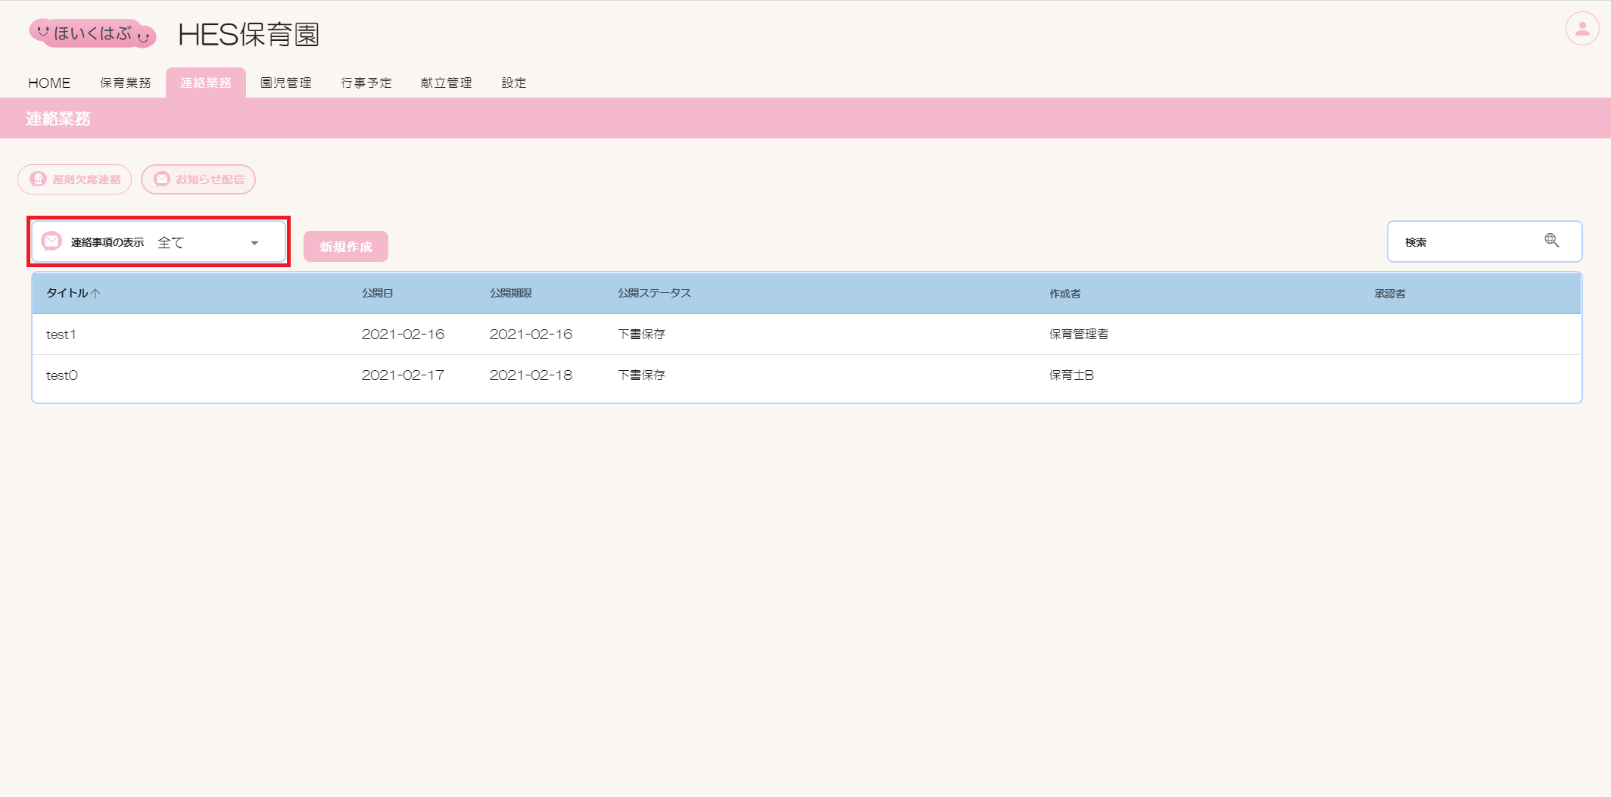Open the test0 row entry
Viewport: 1611px width, 797px height.
(62, 375)
